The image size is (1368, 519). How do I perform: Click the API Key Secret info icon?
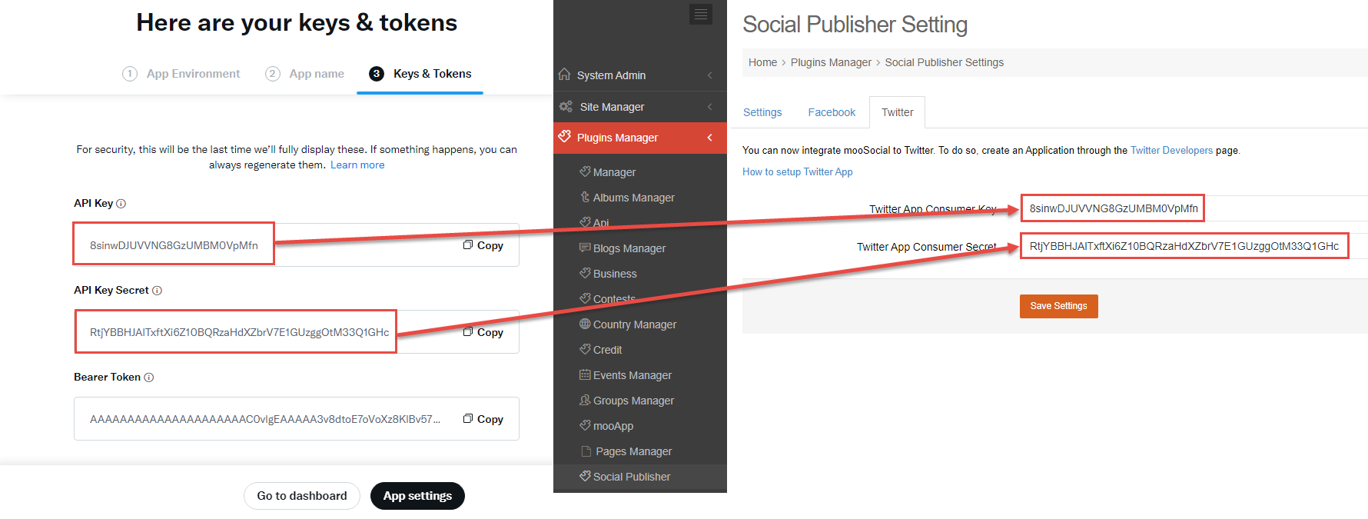[x=157, y=291]
